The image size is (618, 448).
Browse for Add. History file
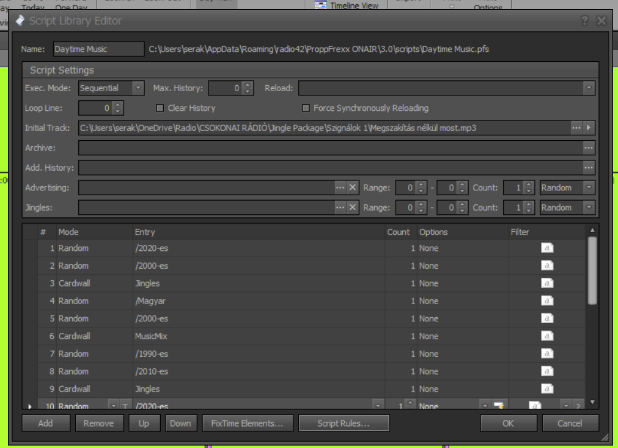pos(588,168)
